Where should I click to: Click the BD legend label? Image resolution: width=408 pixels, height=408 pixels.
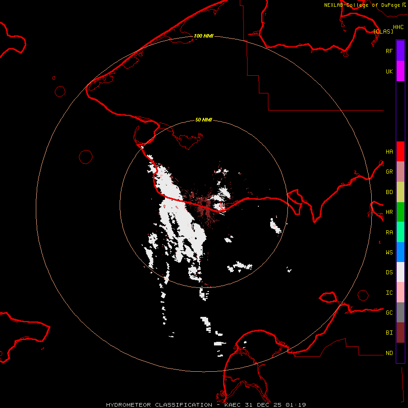coord(389,192)
